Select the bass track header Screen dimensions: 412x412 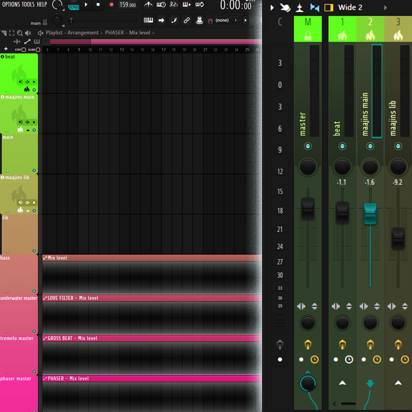pos(19,274)
